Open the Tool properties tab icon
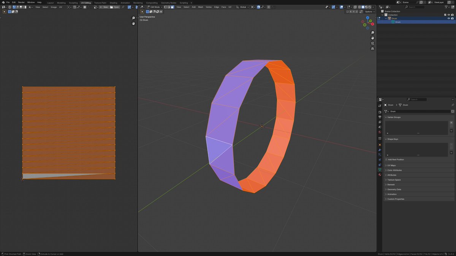The height and width of the screenshot is (256, 456). tap(380, 106)
